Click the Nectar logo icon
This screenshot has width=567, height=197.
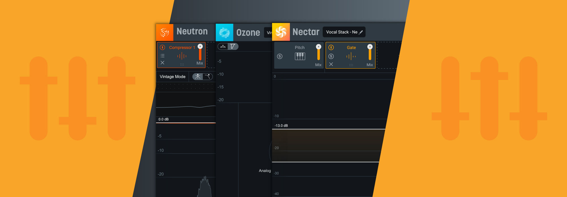281,32
